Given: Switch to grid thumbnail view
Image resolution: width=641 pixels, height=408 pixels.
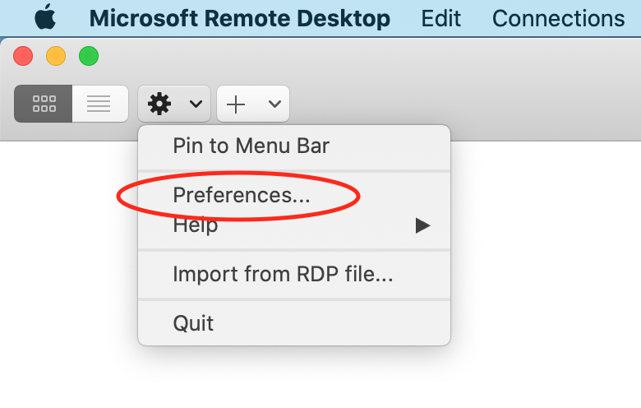Looking at the screenshot, I should [44, 104].
